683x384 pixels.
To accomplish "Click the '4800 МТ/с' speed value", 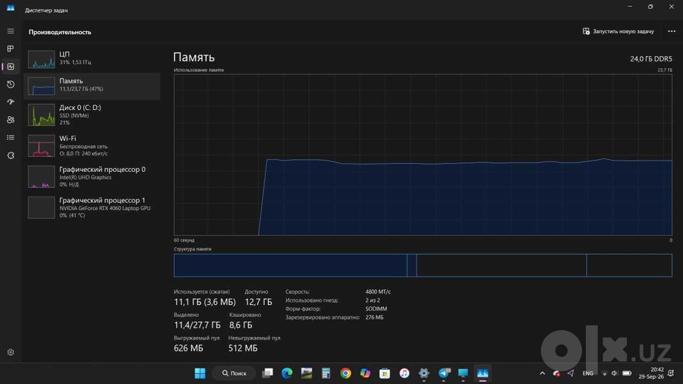I will [378, 292].
